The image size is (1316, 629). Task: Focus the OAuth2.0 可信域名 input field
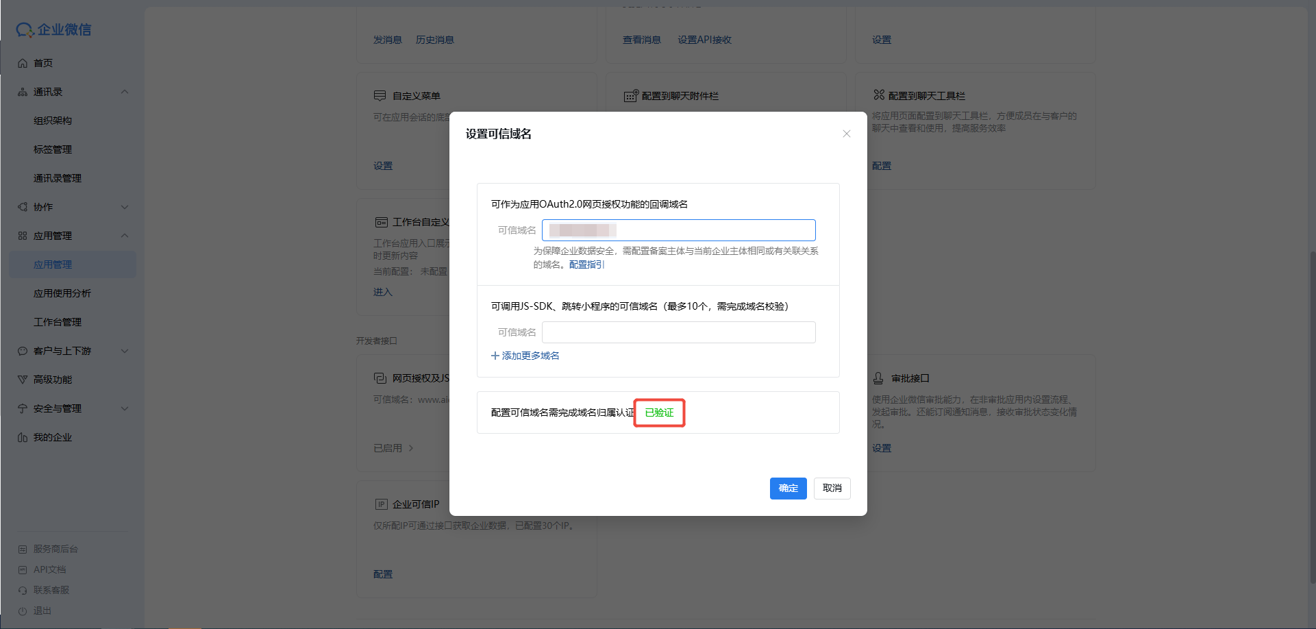point(679,230)
